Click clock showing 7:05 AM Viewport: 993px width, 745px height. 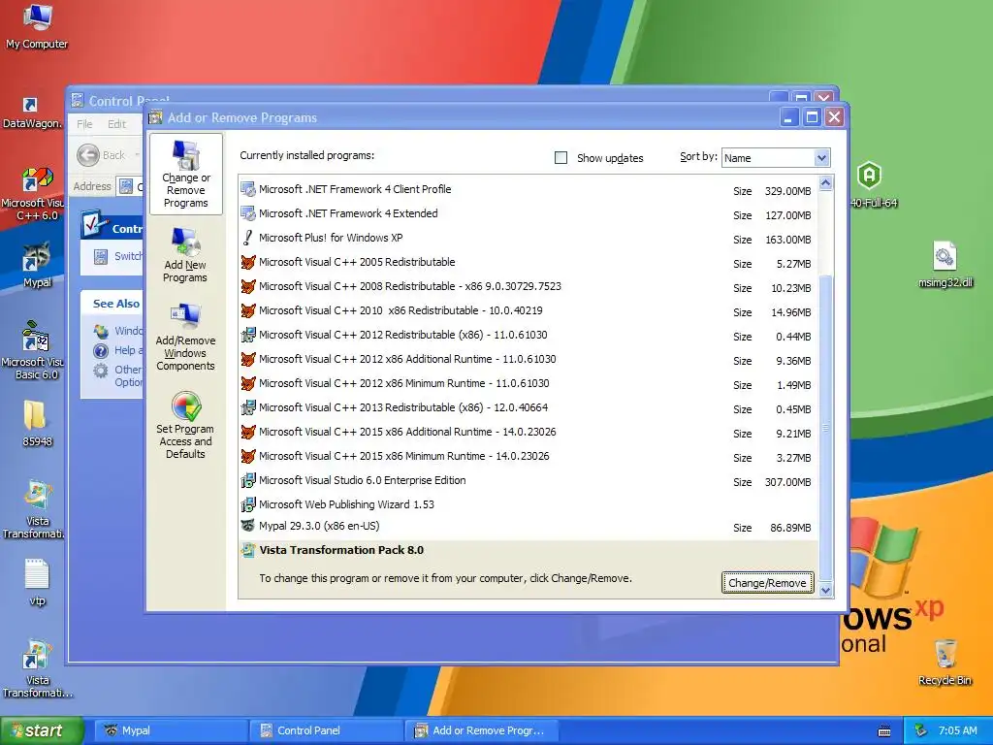tap(957, 730)
